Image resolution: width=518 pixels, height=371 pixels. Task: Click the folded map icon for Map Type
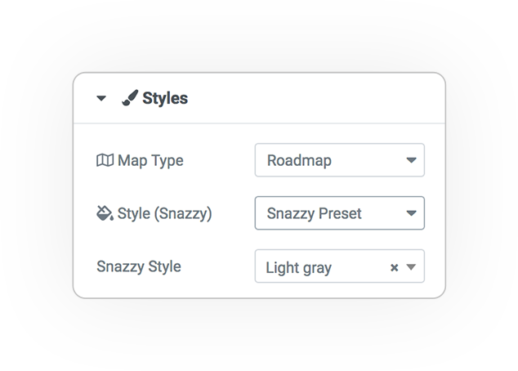click(105, 160)
